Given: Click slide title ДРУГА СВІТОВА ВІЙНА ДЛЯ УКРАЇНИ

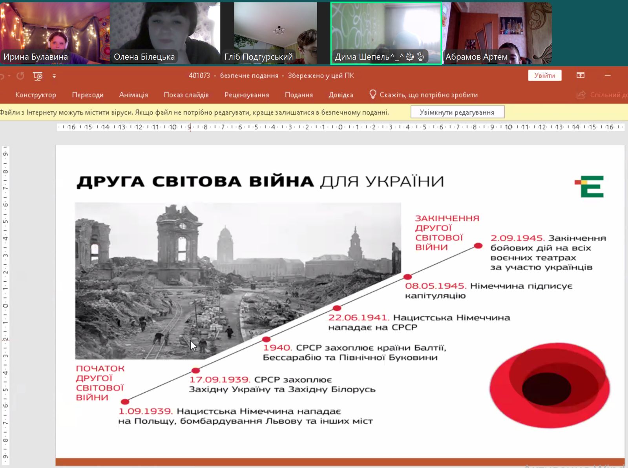Looking at the screenshot, I should click(x=260, y=182).
